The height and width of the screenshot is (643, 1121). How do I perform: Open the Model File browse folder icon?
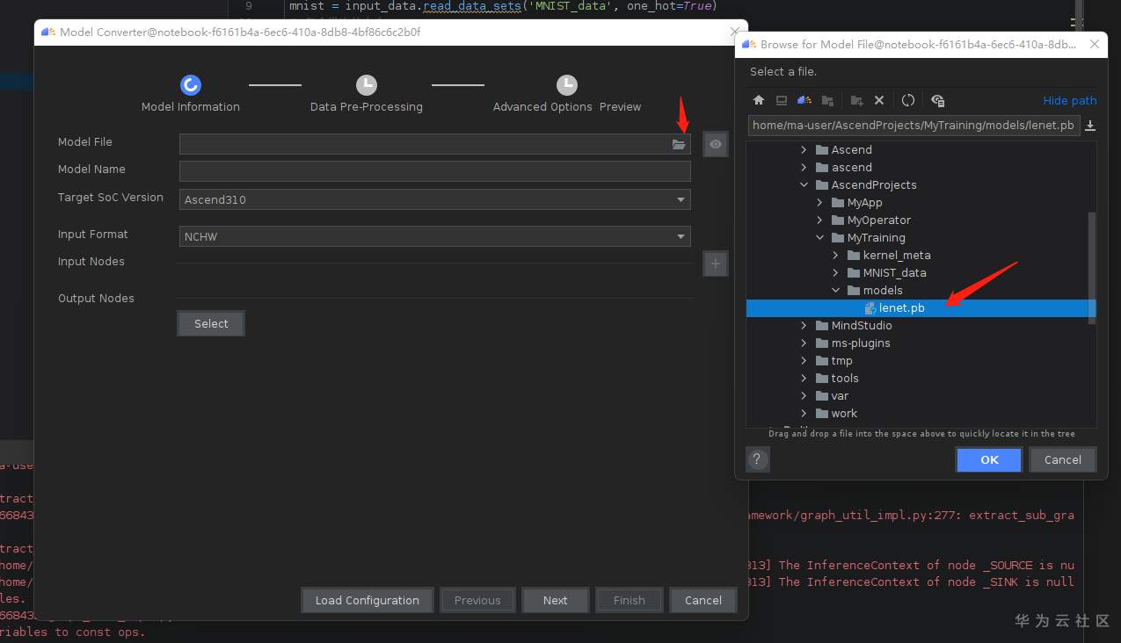[x=679, y=145]
